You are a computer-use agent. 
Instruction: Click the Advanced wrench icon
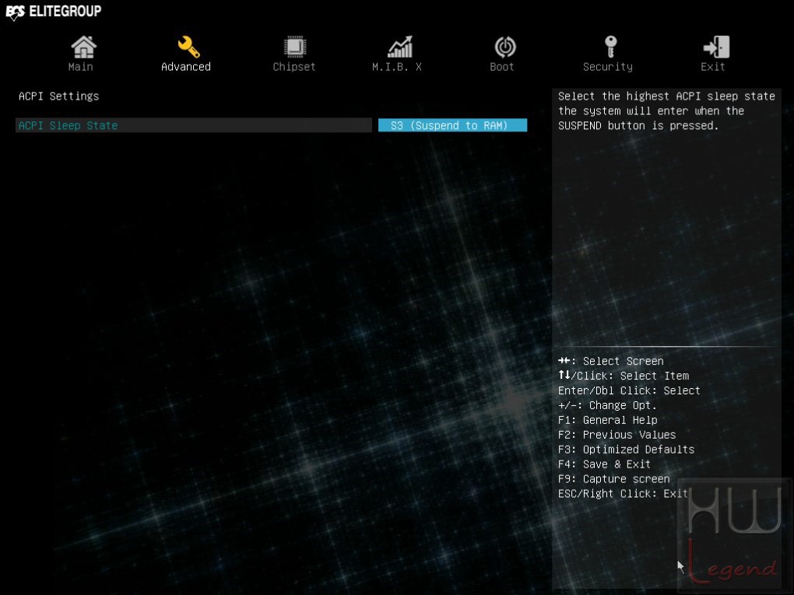click(x=188, y=47)
